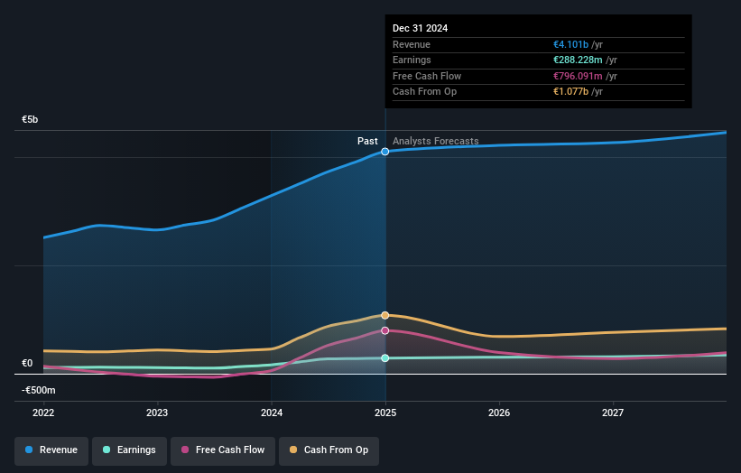Click the -€500m y-axis label
Image resolution: width=741 pixels, height=473 pixels.
click(x=39, y=390)
